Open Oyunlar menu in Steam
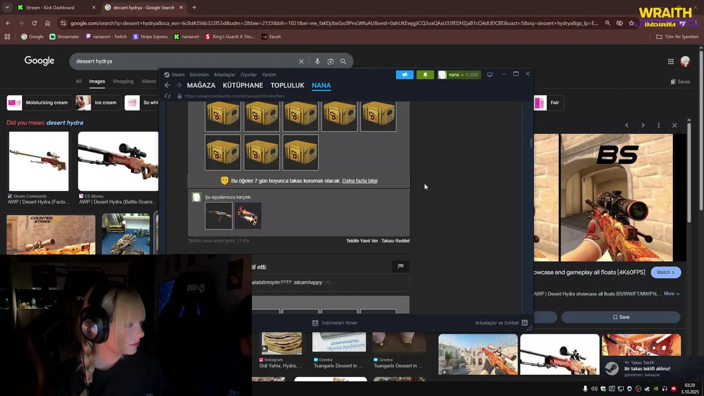 point(249,75)
